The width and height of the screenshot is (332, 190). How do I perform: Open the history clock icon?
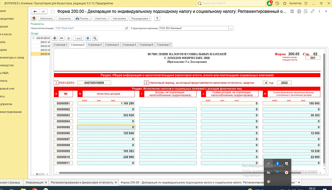coord(277,3)
